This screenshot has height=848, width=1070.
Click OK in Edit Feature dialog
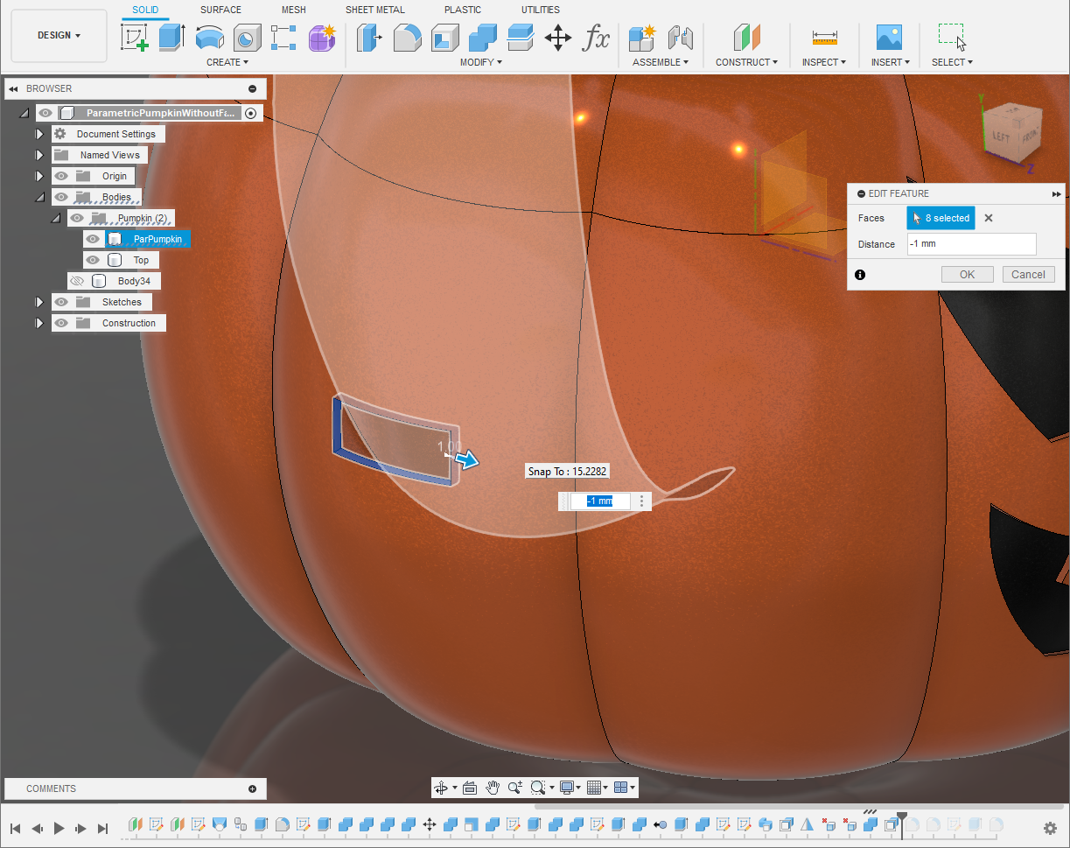[x=967, y=274]
